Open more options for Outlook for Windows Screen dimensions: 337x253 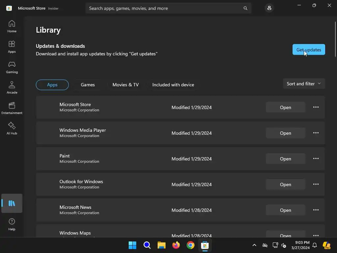[316, 184]
